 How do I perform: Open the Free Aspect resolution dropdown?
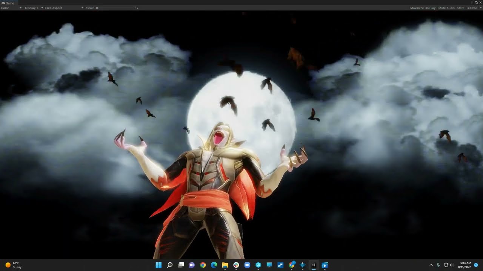pyautogui.click(x=64, y=8)
